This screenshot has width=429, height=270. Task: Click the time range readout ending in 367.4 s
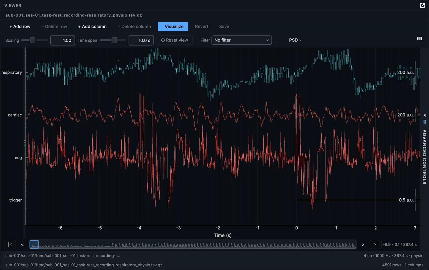coord(400,244)
